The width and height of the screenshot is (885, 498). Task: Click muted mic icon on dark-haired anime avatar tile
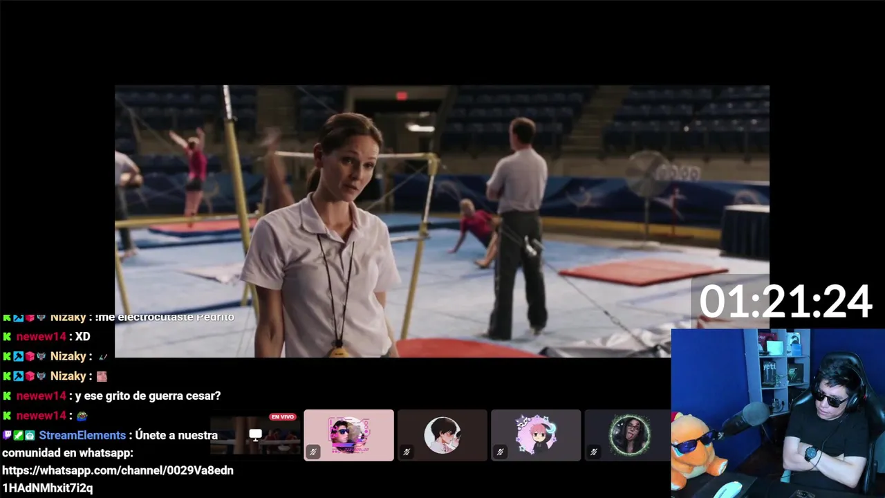coord(407,452)
